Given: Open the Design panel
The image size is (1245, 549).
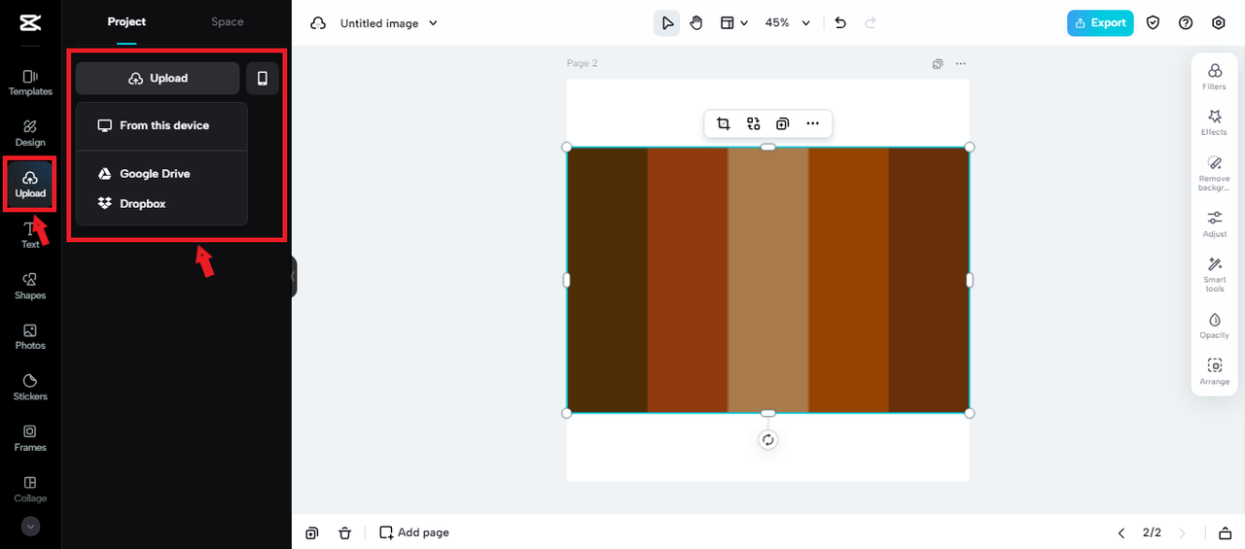Looking at the screenshot, I should pos(30,133).
